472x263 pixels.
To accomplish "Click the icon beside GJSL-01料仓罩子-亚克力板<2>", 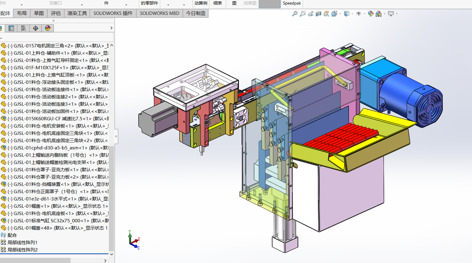I will 4,177.
